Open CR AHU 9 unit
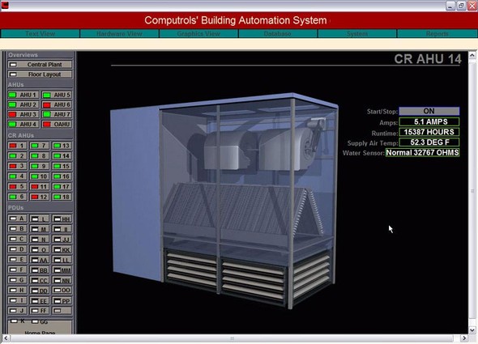 click(40, 166)
